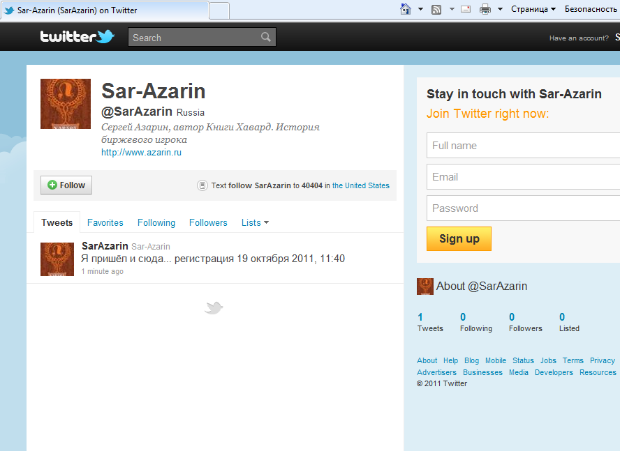Open the Страница dropdown menu
Image resolution: width=620 pixels, height=451 pixels.
pyautogui.click(x=531, y=8)
